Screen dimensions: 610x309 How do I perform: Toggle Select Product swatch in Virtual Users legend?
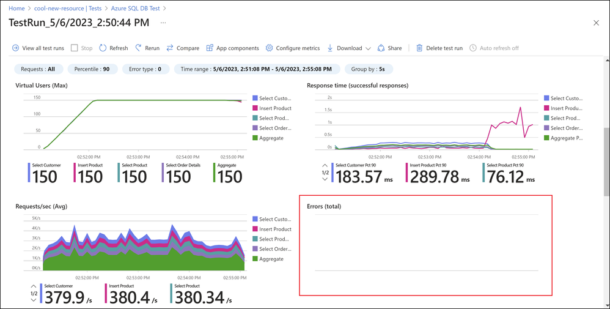click(255, 118)
